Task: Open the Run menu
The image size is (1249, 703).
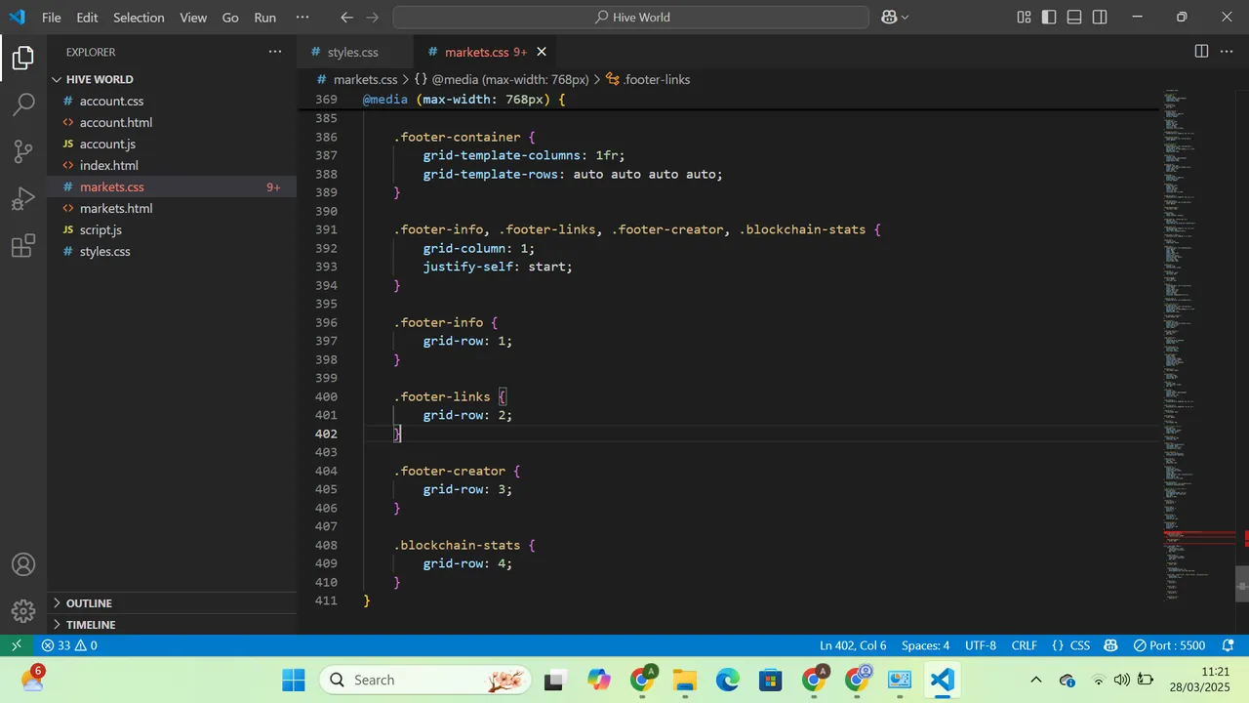Action: (264, 18)
